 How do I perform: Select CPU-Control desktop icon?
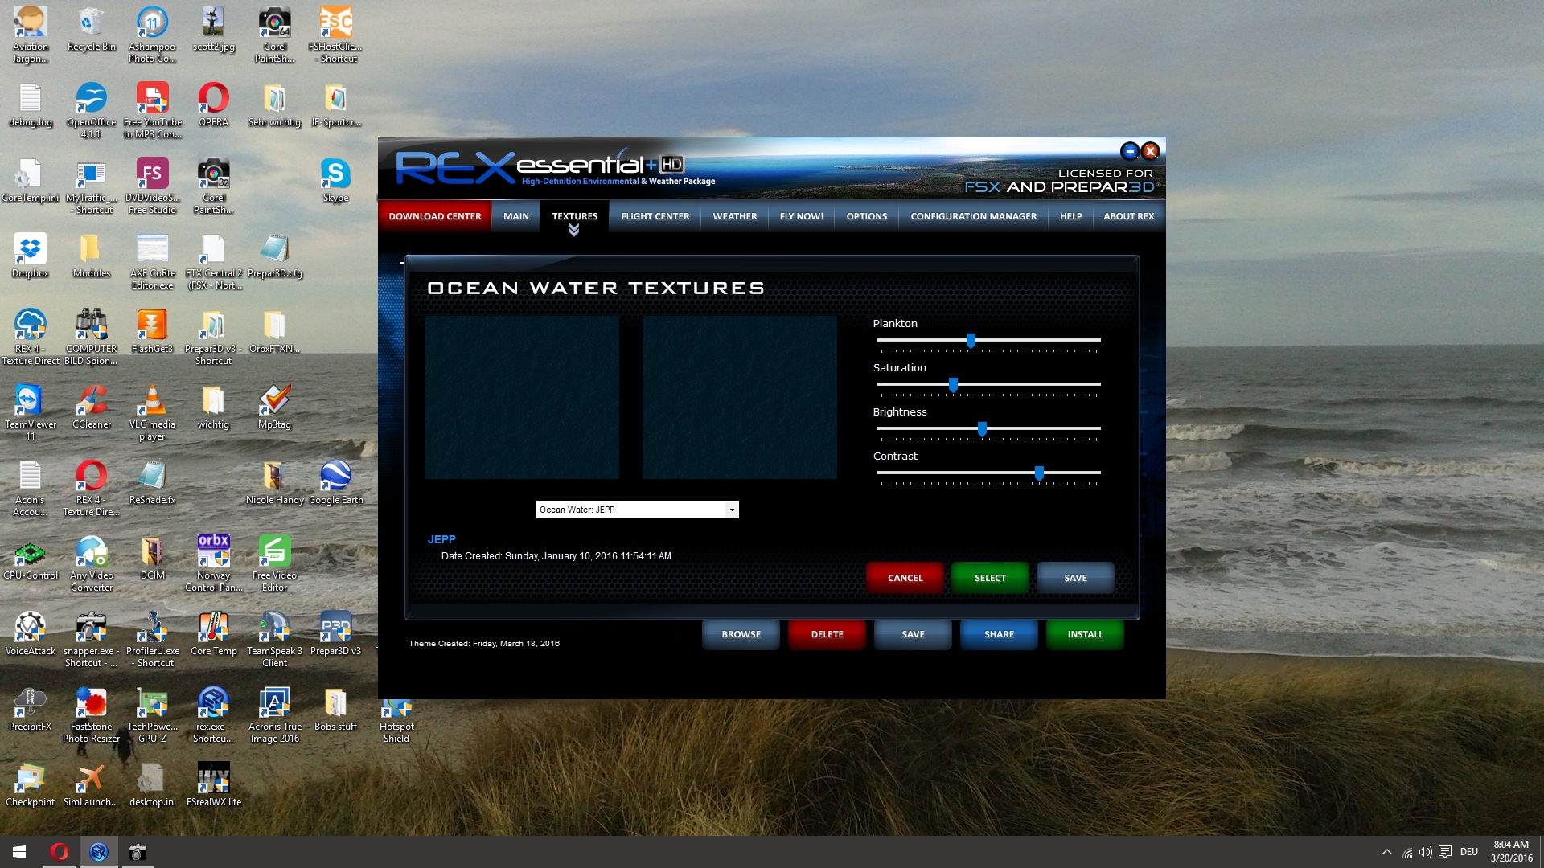(x=31, y=558)
